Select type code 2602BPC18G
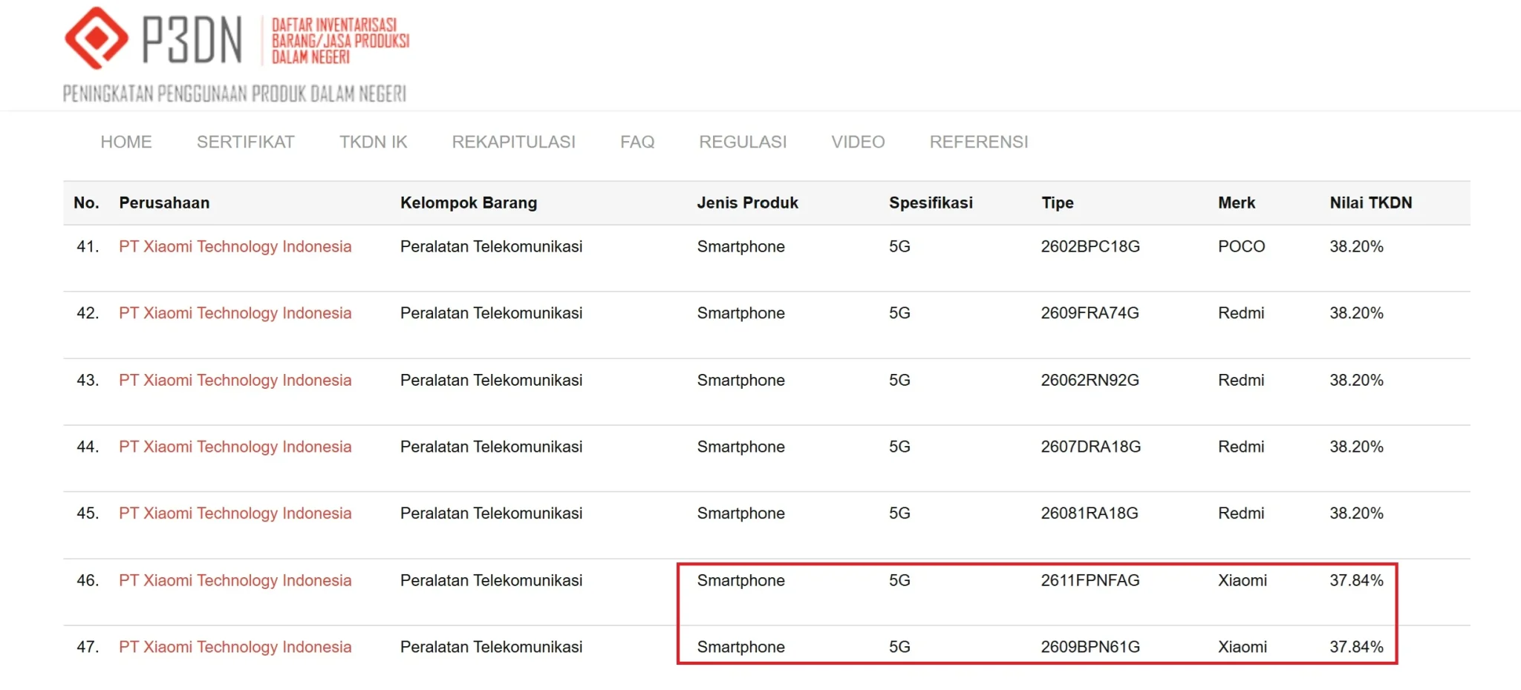 [x=1090, y=246]
